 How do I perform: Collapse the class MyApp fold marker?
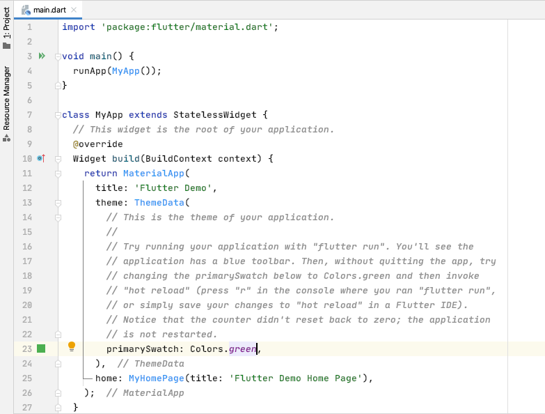click(58, 115)
